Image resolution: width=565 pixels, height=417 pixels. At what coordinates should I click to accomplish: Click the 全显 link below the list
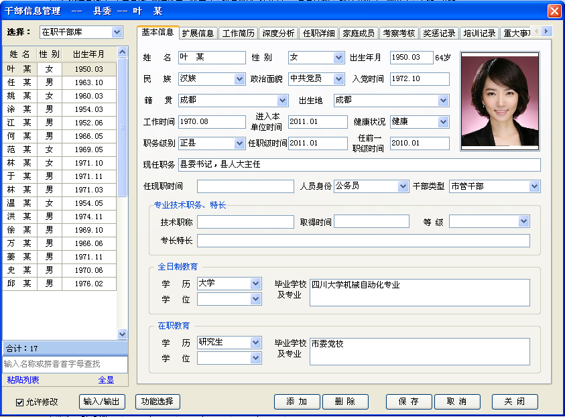(x=106, y=380)
